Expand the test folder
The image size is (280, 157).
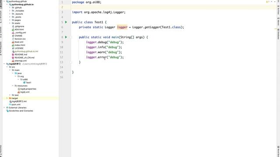tap(10, 95)
